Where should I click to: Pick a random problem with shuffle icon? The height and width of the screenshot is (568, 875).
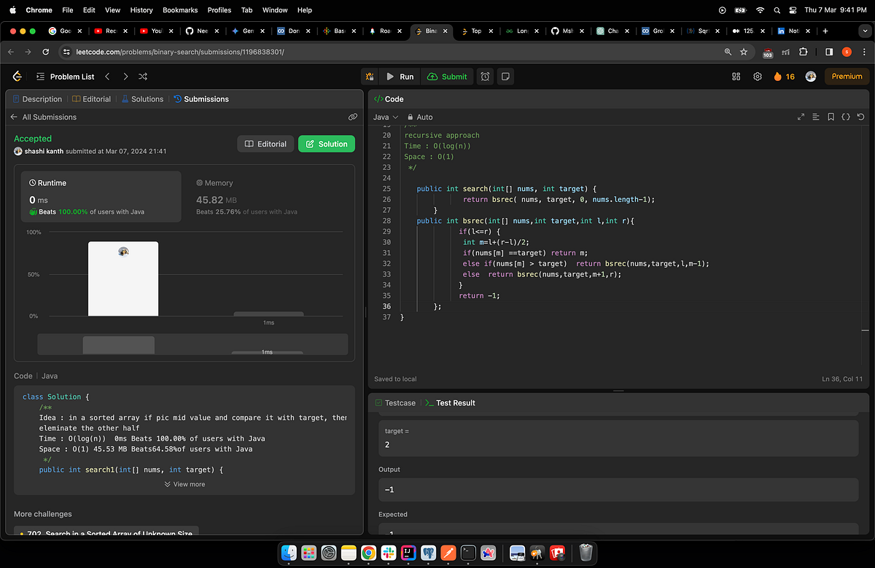click(x=143, y=77)
